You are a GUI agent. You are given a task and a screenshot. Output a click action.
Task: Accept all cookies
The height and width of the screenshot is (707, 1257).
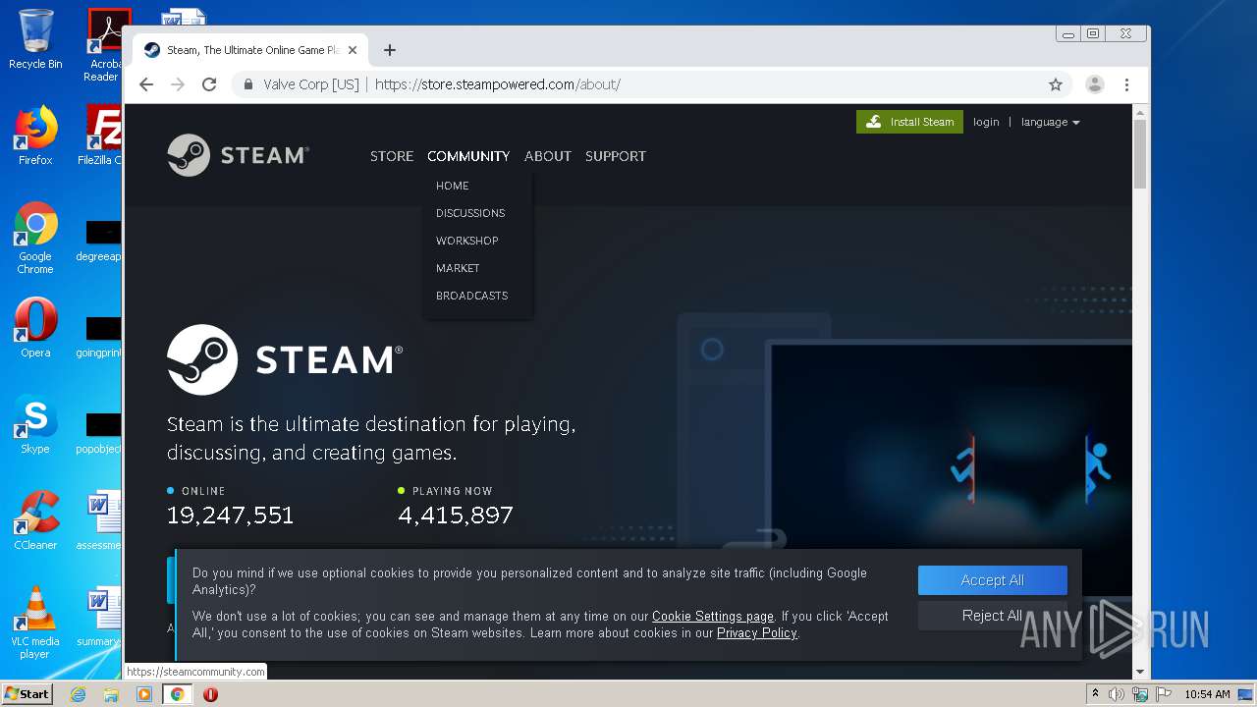[x=992, y=580]
